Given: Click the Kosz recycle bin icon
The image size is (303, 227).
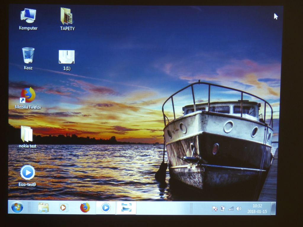Looking at the screenshot, I should [28, 56].
